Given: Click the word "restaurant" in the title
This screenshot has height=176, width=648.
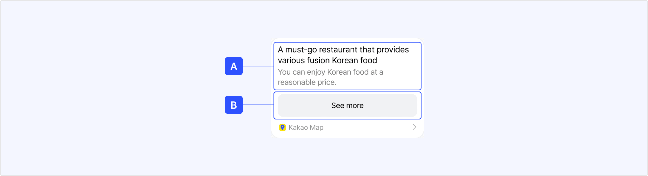Looking at the screenshot, I should [x=338, y=50].
